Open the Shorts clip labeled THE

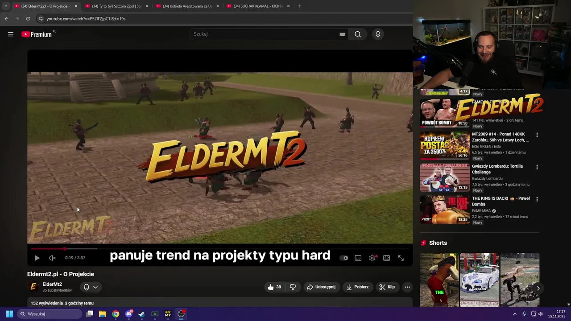click(x=439, y=280)
